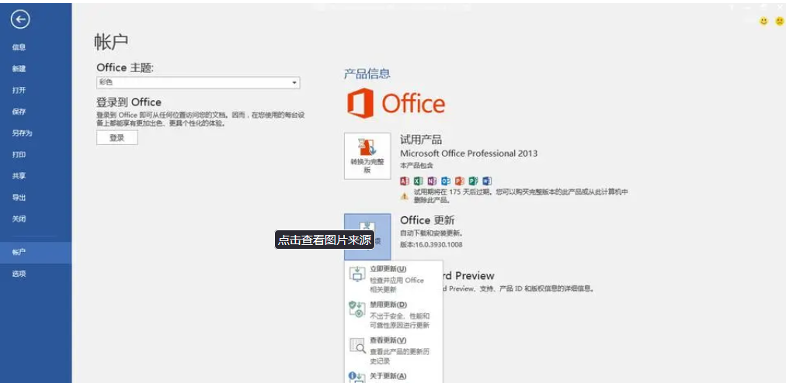This screenshot has height=383, width=786.
Task: Click the Word product icon
Action: pos(487,181)
